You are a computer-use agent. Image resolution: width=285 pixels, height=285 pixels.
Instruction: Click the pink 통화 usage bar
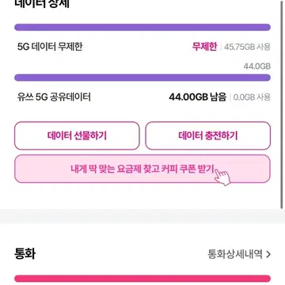[142, 279]
